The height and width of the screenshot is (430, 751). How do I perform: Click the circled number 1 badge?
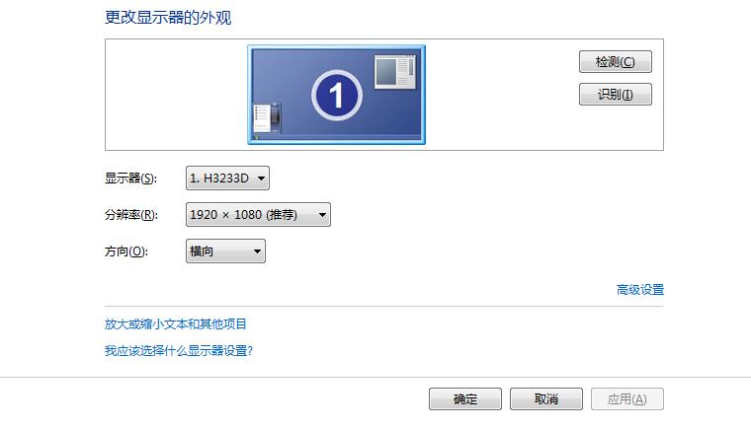click(337, 96)
